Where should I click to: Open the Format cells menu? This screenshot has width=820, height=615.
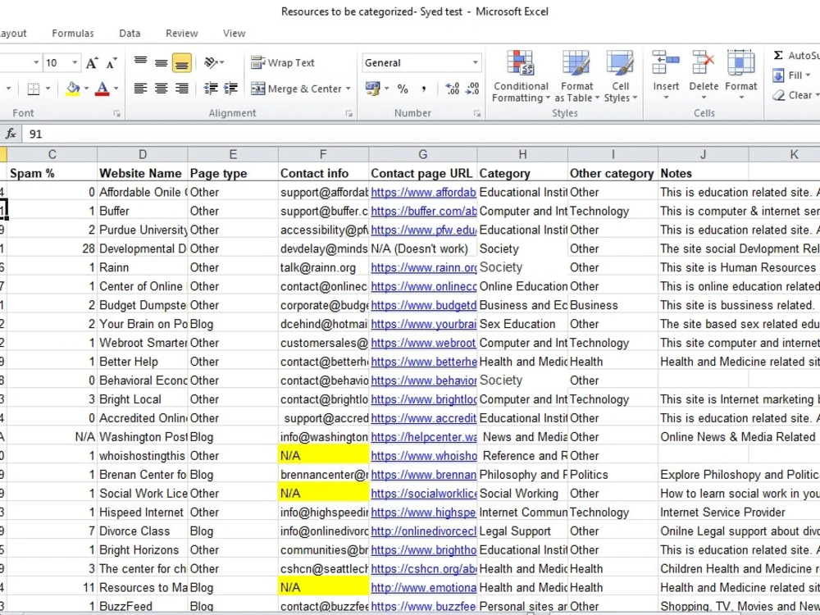[740, 75]
